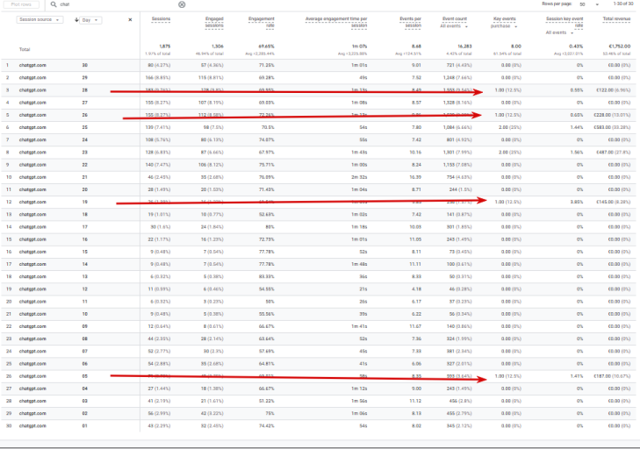This screenshot has width=640, height=449.
Task: Toggle sort direction arrow beside Day
Action: click(x=76, y=20)
